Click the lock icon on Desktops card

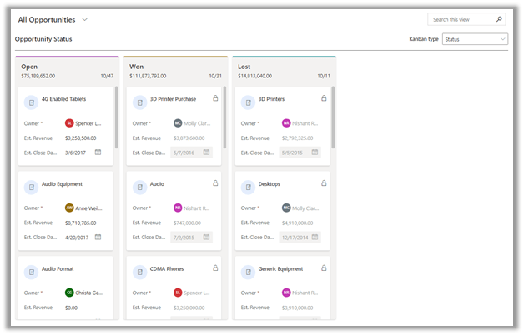[x=324, y=182]
